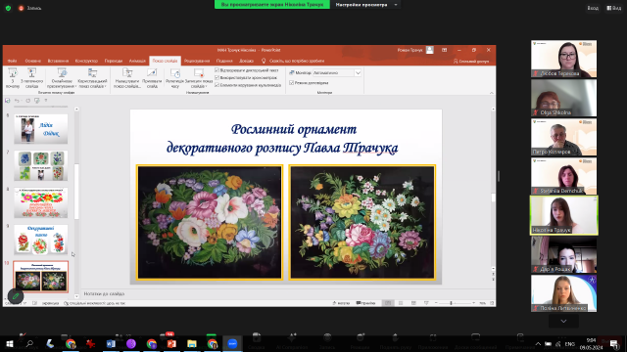Screen dimensions: 627x352
Task: Switch to the Рецензування ribbon tab
Action: click(x=197, y=61)
